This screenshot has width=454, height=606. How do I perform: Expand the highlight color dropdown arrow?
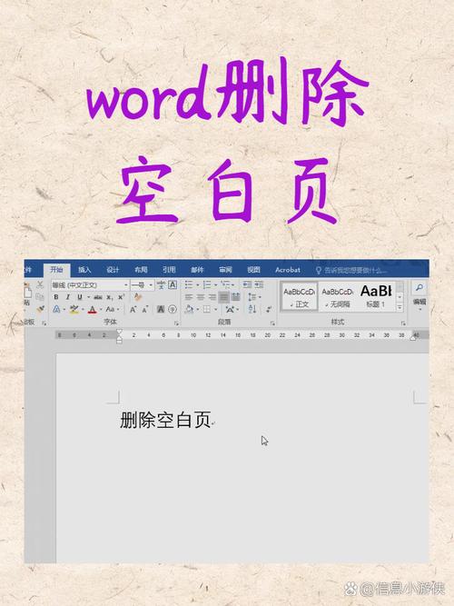point(83,310)
